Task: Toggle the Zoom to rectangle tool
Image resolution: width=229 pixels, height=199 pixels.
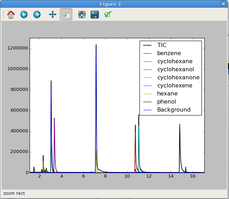Action: click(66, 14)
